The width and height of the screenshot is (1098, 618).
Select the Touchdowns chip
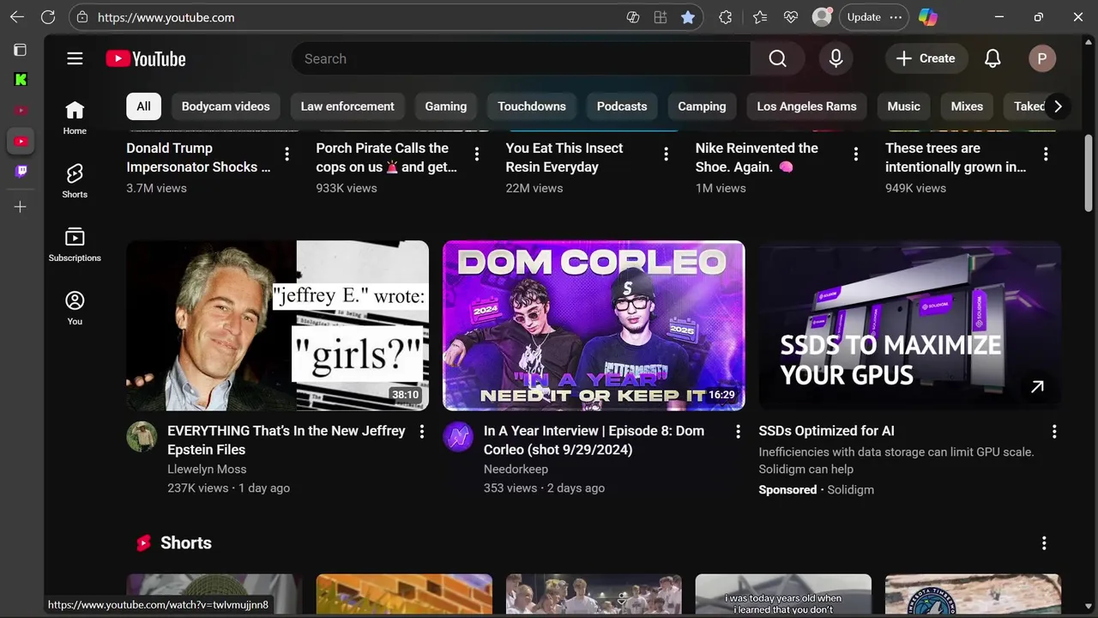pos(532,106)
